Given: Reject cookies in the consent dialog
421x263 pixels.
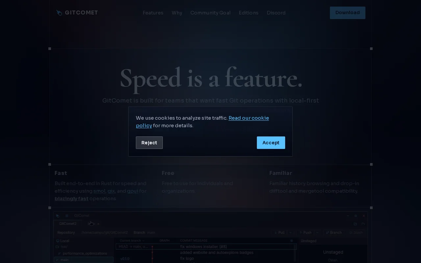Looking at the screenshot, I should click(149, 143).
